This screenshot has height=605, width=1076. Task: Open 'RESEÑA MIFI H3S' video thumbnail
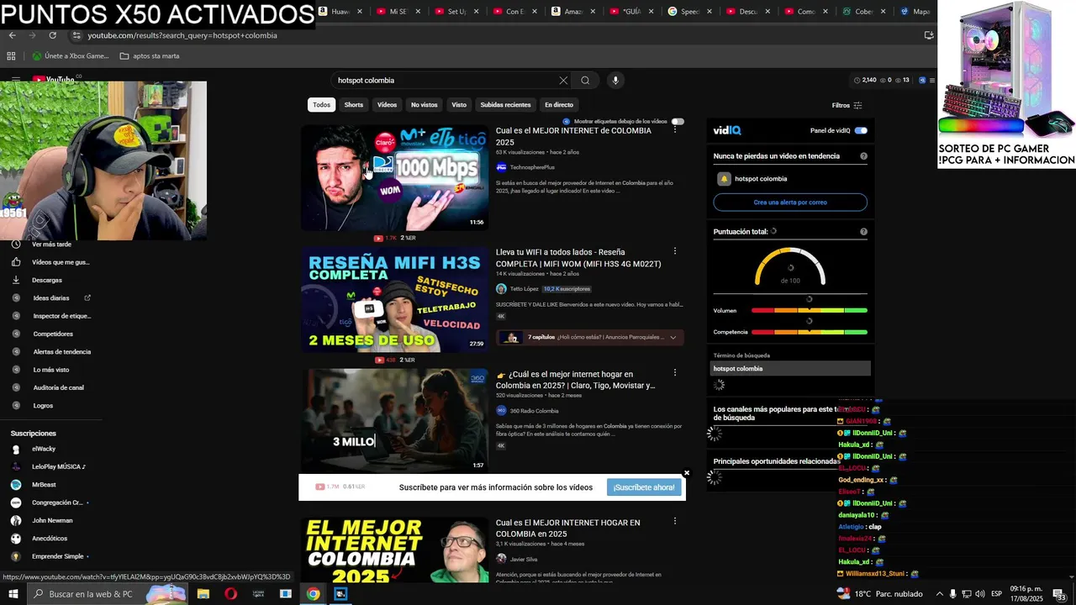tap(395, 300)
